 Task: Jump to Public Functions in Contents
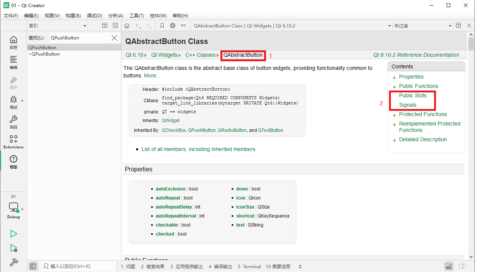click(x=419, y=86)
